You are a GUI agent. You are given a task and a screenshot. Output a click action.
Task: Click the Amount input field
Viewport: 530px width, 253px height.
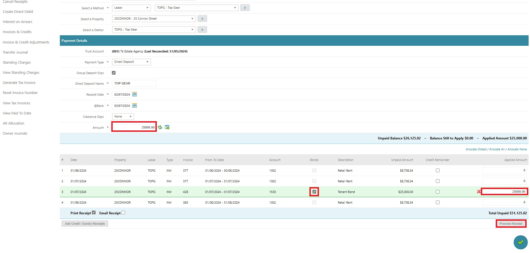(134, 127)
